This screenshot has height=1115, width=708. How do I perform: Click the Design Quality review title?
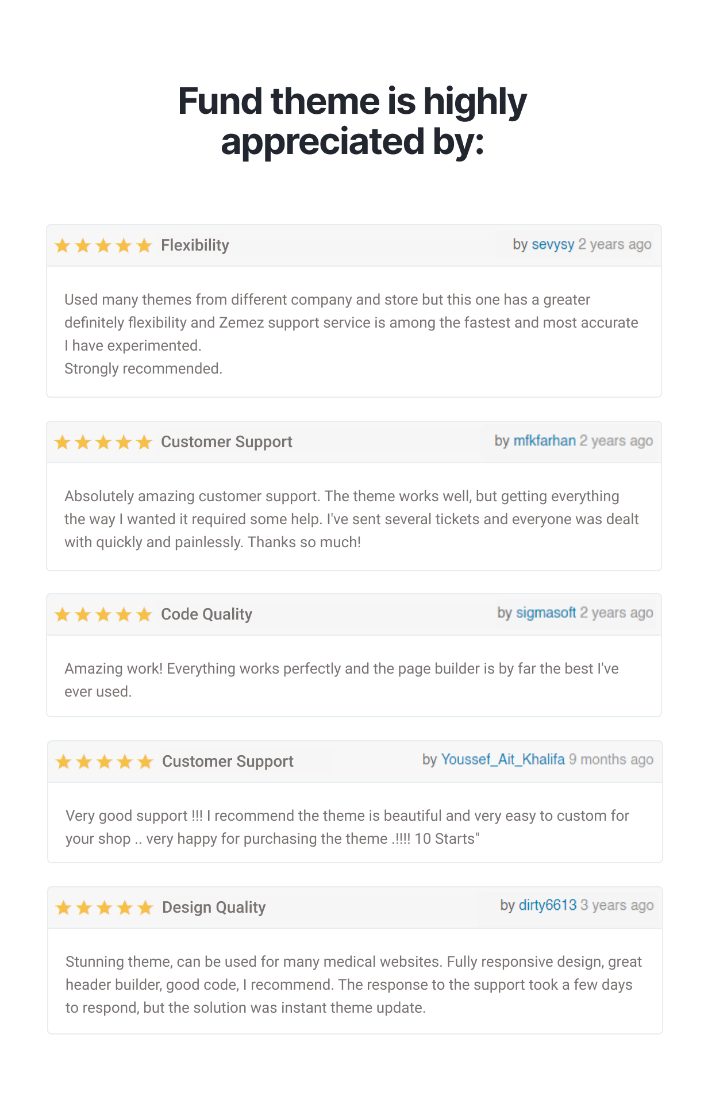(x=214, y=908)
